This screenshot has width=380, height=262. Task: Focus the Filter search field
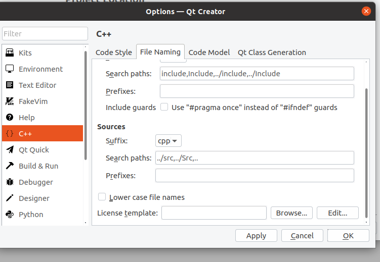[45, 34]
